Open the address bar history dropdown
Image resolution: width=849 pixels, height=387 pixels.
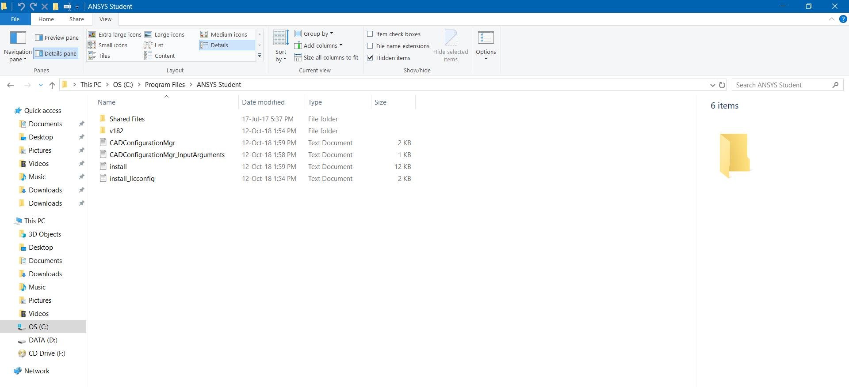click(x=712, y=85)
